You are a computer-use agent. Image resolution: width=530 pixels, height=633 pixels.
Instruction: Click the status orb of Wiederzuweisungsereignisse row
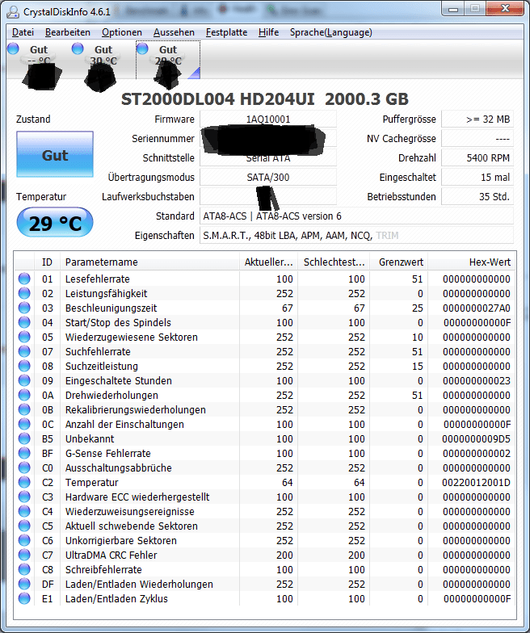pos(24,511)
